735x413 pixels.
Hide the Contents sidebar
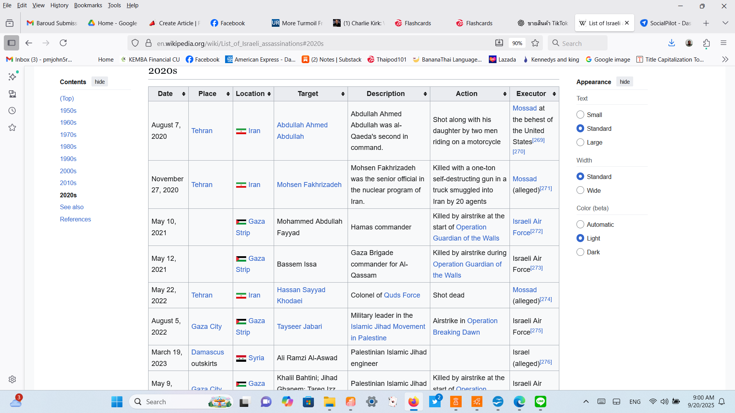pyautogui.click(x=100, y=82)
